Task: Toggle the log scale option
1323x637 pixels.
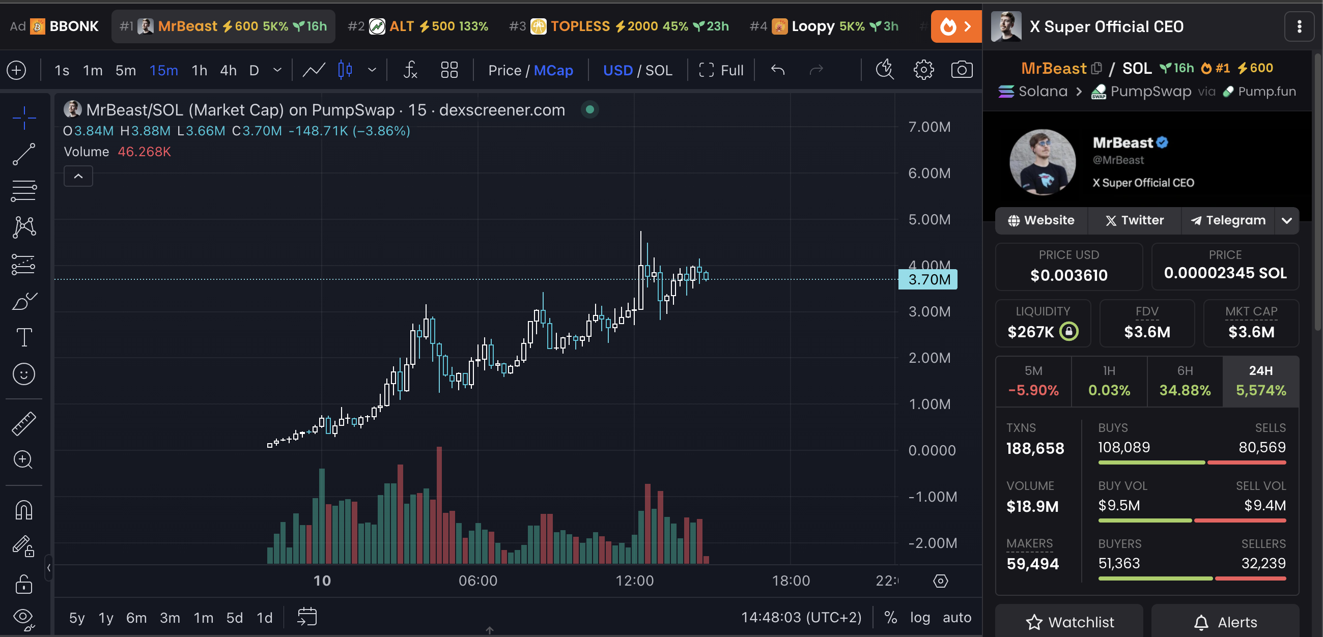Action: [x=919, y=617]
